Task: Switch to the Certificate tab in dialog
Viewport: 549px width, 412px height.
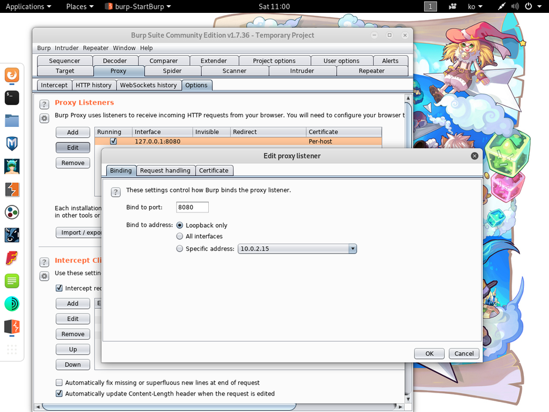Action: tap(213, 171)
